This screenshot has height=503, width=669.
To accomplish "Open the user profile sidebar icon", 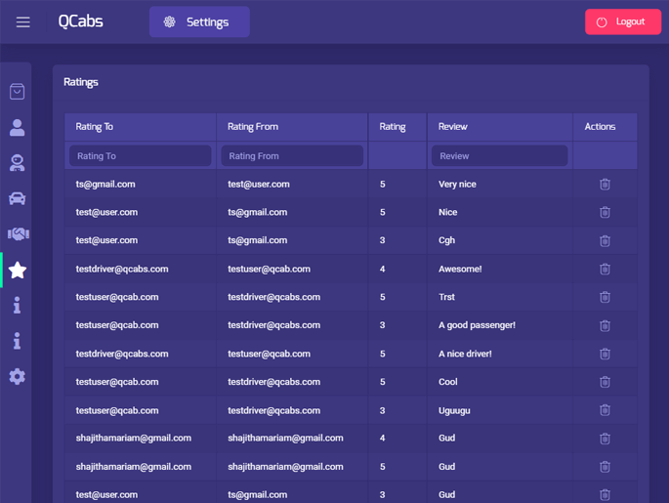I will point(17,127).
